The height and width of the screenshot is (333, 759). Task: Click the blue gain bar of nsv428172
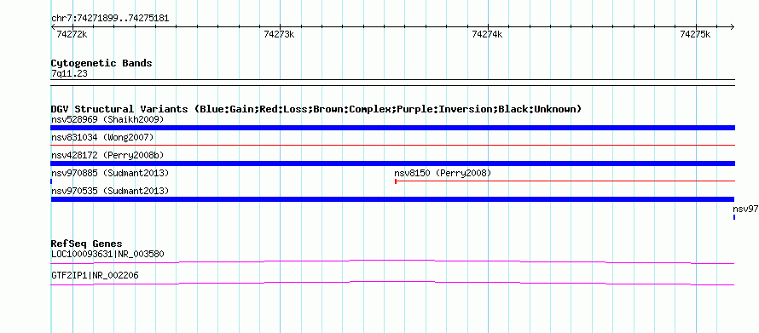393,164
